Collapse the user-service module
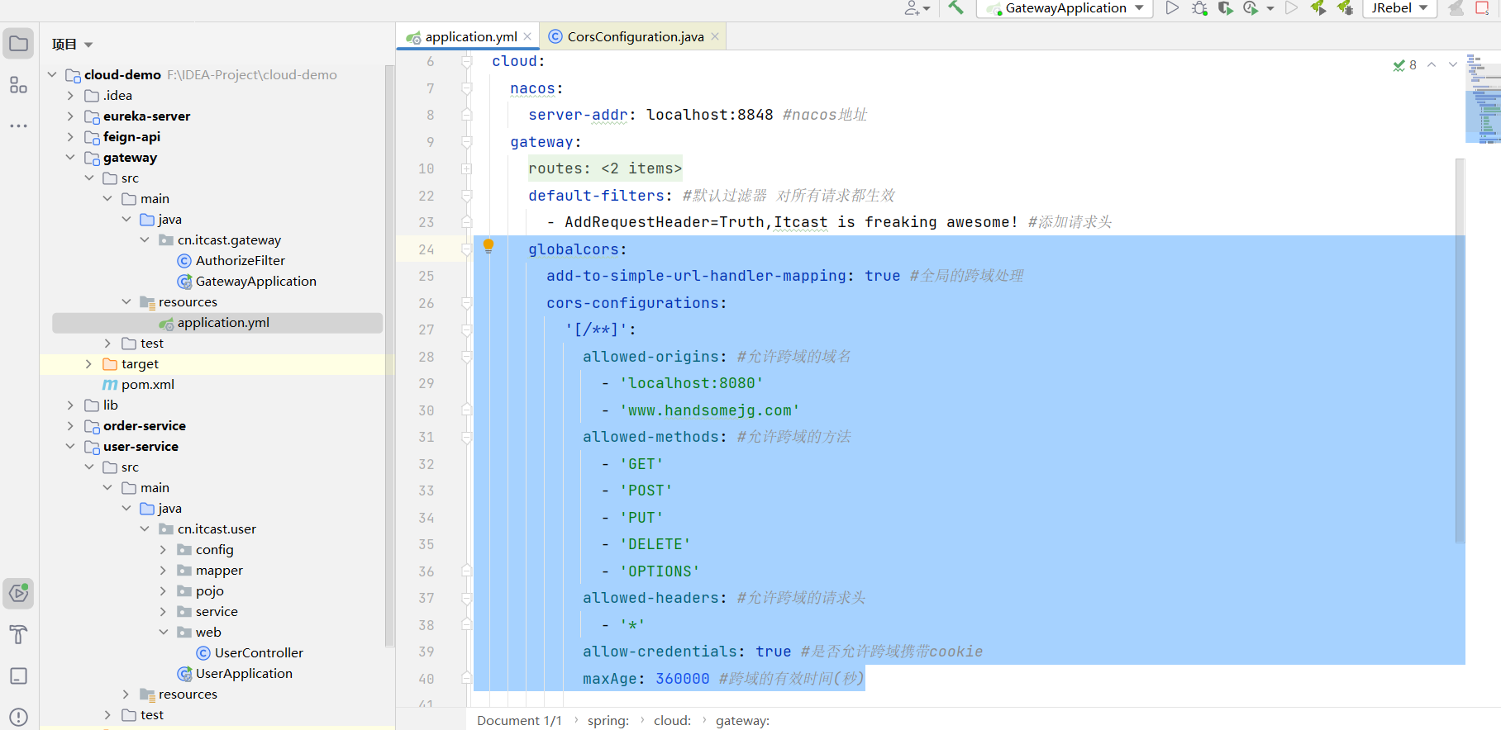The height and width of the screenshot is (730, 1501). tap(70, 446)
